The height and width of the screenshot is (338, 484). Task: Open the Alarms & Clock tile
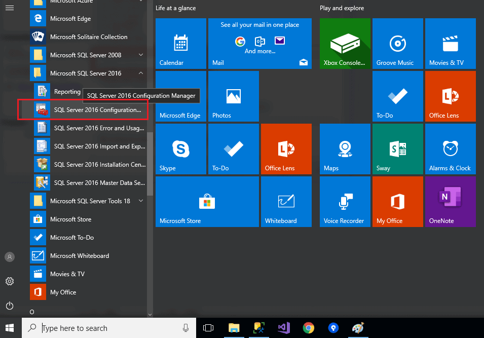pos(450,149)
